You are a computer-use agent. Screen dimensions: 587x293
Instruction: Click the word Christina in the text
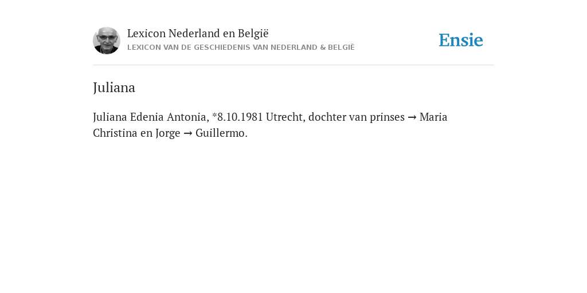point(115,133)
